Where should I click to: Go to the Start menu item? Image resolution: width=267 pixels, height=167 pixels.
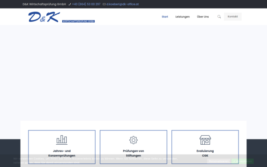coord(165,17)
